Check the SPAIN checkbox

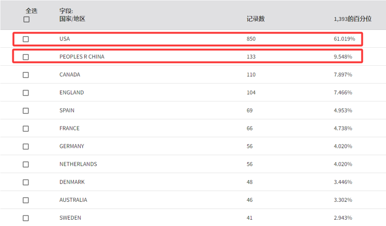point(26,111)
